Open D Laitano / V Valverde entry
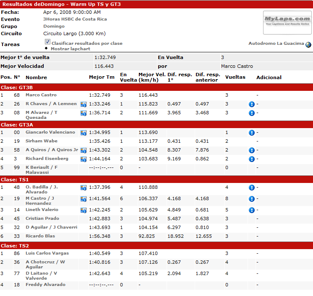The image size is (313, 296). pos(41,275)
